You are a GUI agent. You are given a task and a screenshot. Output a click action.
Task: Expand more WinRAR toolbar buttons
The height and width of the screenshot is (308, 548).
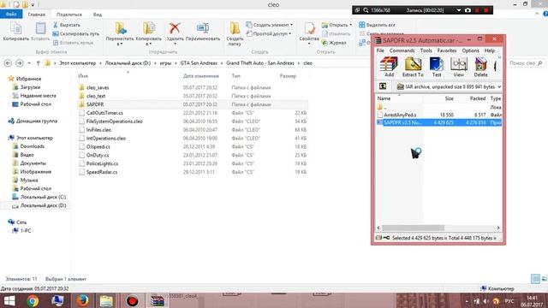pyautogui.click(x=499, y=57)
